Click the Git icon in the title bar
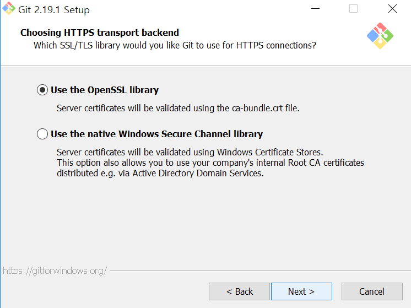 [x=9, y=8]
